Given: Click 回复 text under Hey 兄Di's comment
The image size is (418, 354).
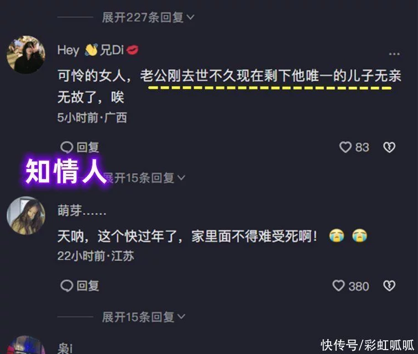Looking at the screenshot, I should (x=88, y=147).
